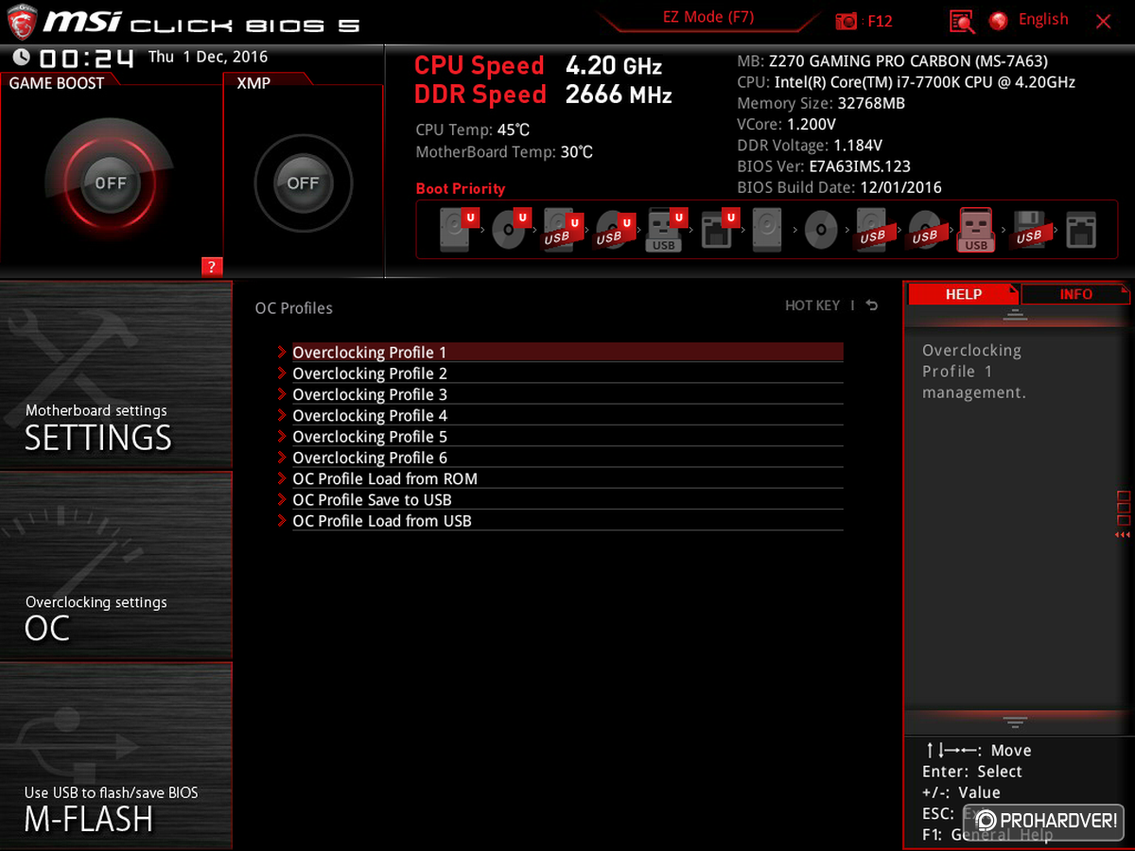
Task: Open Overclocking Profile 3 entry text
Action: [x=369, y=394]
